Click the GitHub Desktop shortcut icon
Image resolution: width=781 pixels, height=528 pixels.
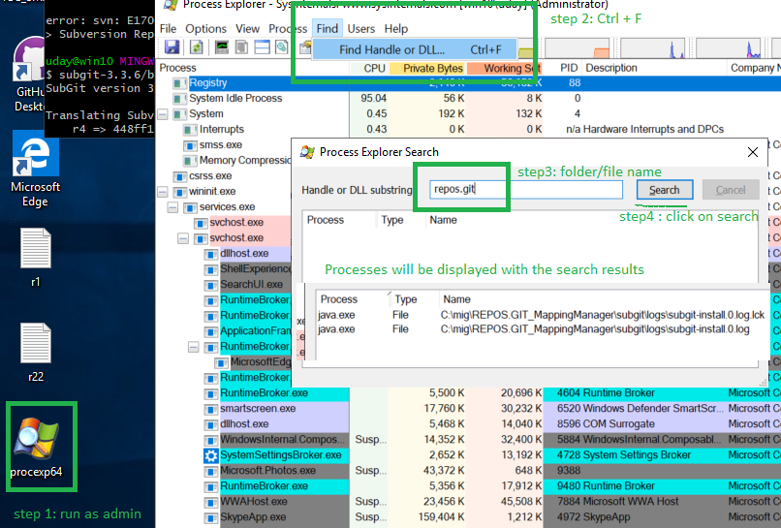pyautogui.click(x=28, y=75)
